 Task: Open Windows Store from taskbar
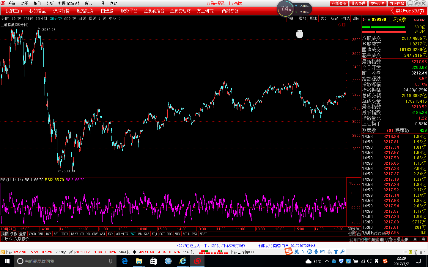(153, 261)
